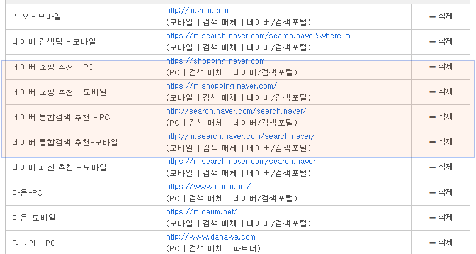Open the https://shopping.naver.com link
Viewport: 476px width, 254px height.
coord(215,61)
